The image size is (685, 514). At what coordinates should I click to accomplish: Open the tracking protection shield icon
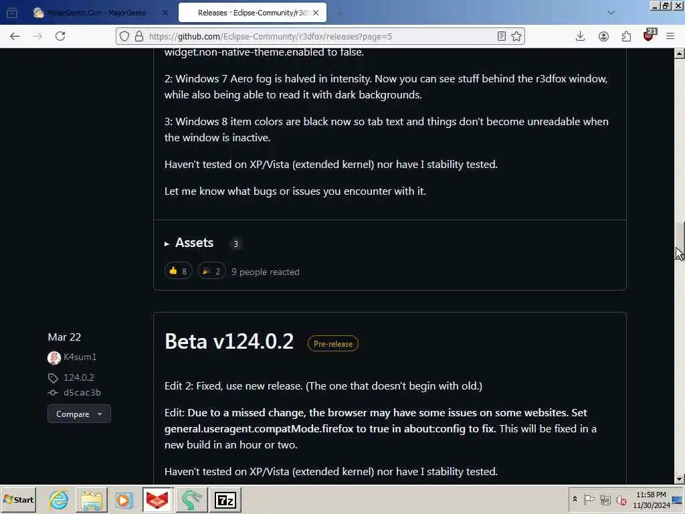pyautogui.click(x=124, y=36)
